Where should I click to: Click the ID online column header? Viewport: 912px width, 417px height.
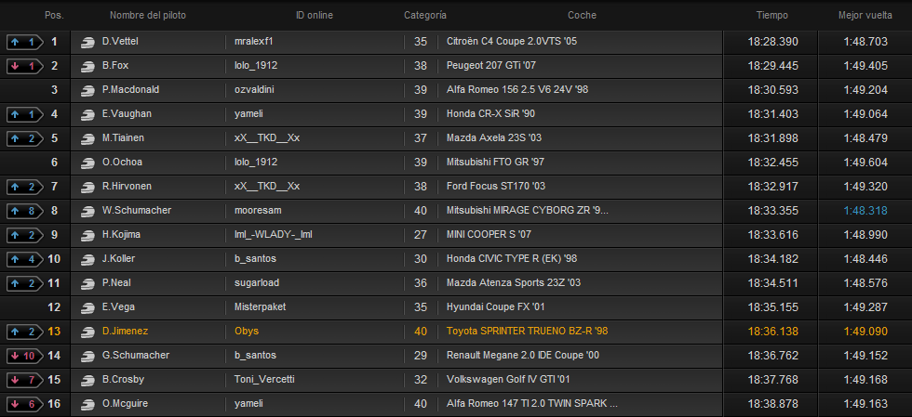coord(315,16)
